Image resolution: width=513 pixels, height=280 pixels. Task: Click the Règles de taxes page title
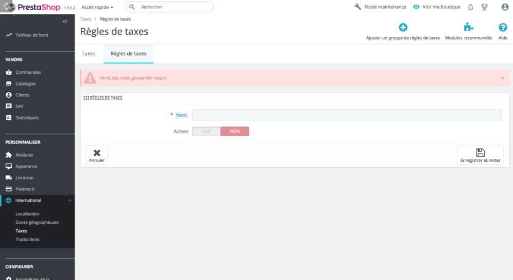click(114, 31)
